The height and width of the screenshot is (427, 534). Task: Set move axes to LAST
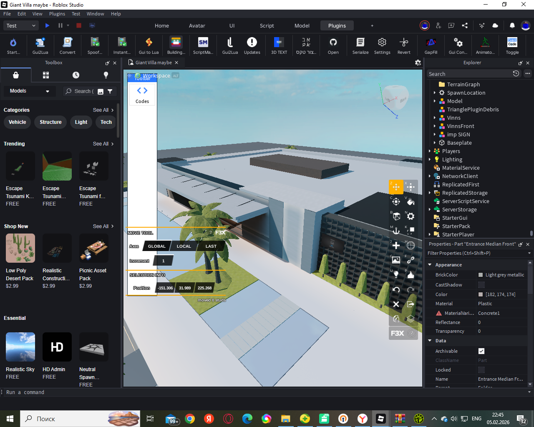[211, 246]
